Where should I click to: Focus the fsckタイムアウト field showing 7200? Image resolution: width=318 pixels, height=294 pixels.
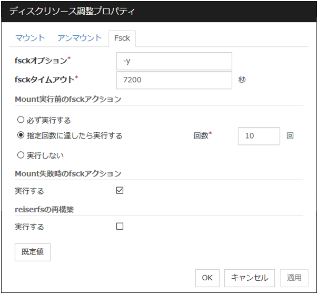point(174,81)
